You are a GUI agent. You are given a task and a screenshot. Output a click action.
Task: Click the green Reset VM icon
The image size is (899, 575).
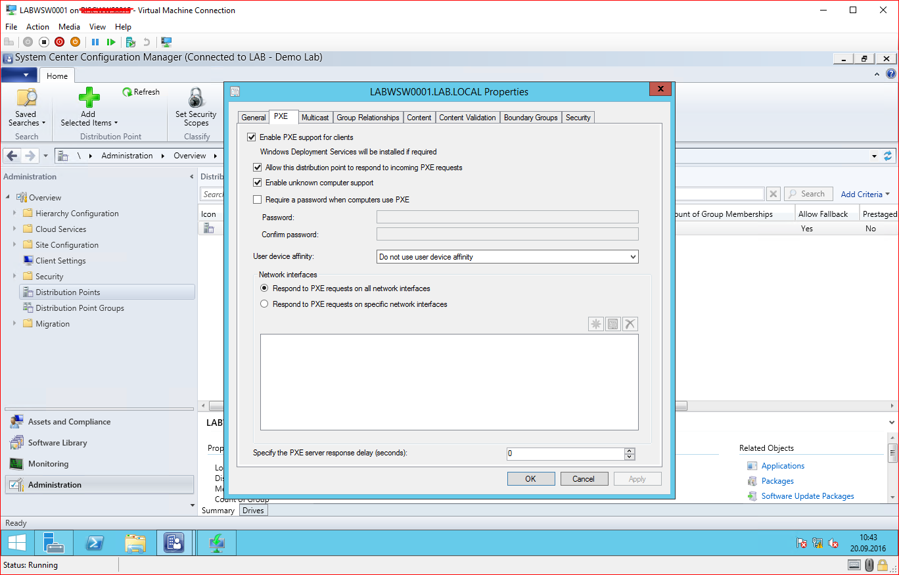(111, 42)
